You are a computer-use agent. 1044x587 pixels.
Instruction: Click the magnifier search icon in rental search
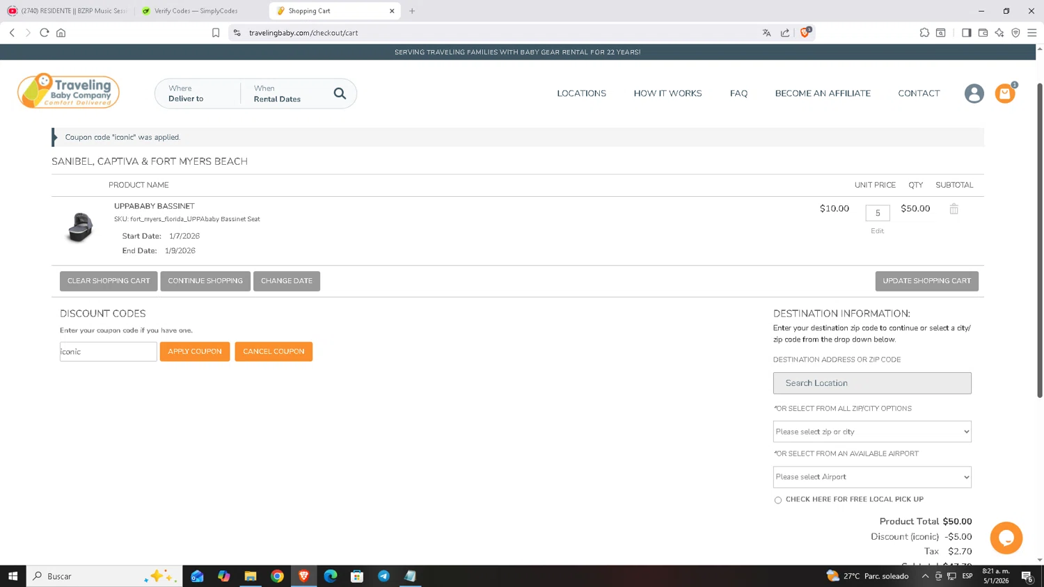340,93
